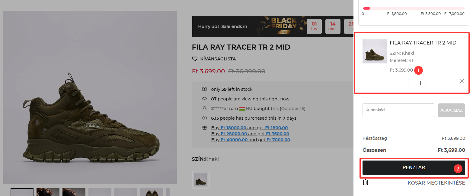Click the Buy Ft 28000.00 offer link
The width and height of the screenshot is (473, 196).
(250, 134)
